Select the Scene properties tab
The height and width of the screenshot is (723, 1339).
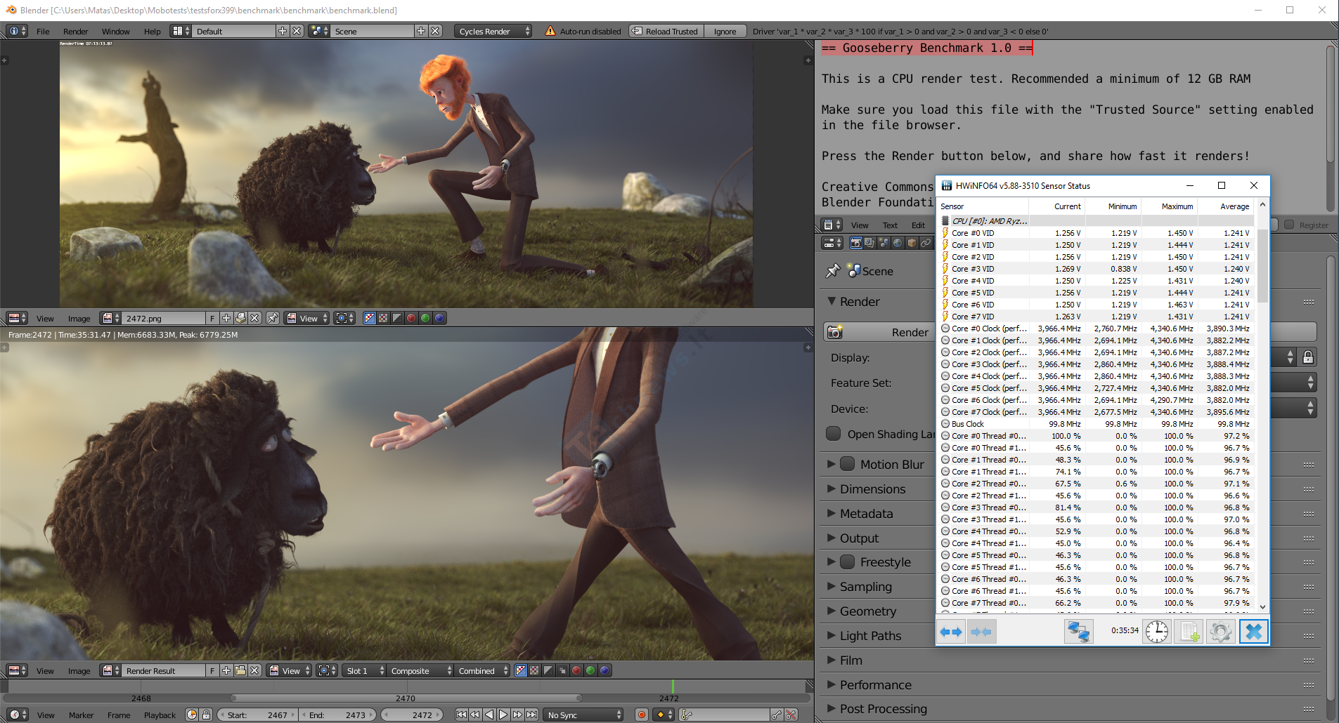point(884,243)
